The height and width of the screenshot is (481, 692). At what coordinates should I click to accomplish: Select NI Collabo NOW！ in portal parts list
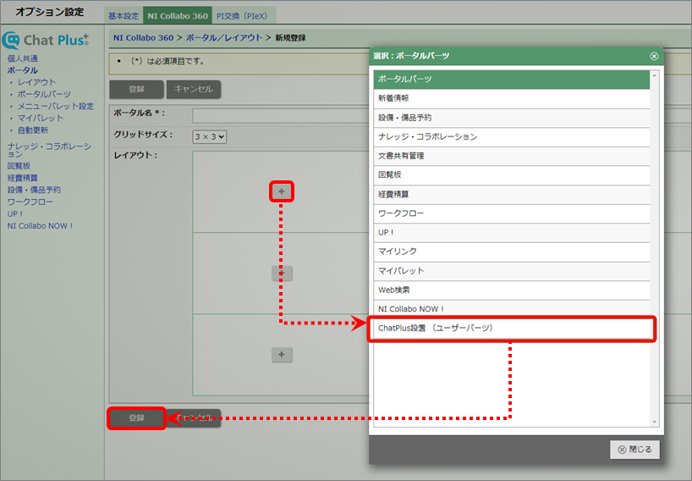[x=512, y=309]
